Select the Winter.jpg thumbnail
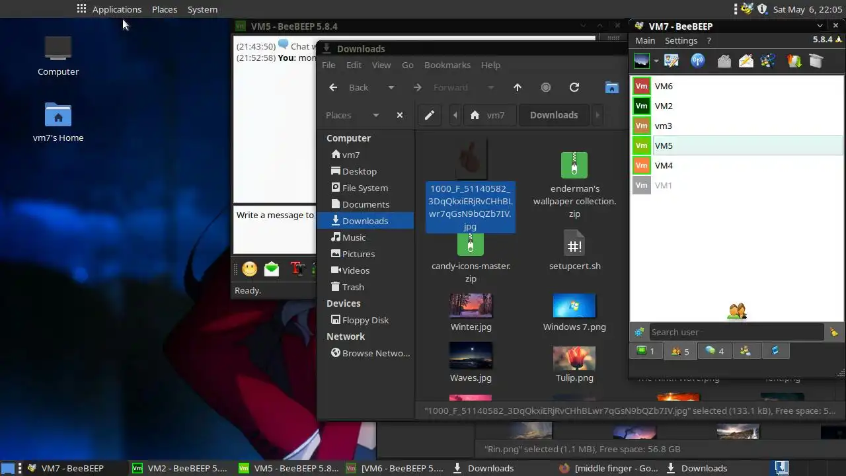 (x=471, y=313)
